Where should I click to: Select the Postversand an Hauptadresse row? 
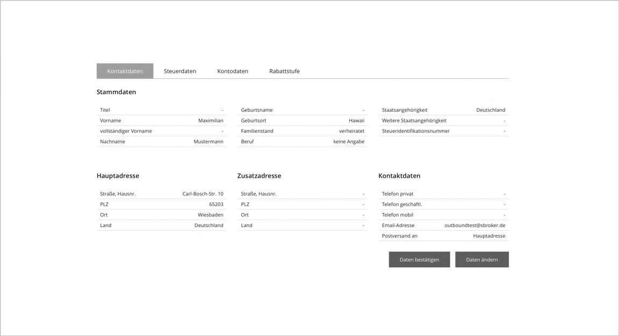443,236
